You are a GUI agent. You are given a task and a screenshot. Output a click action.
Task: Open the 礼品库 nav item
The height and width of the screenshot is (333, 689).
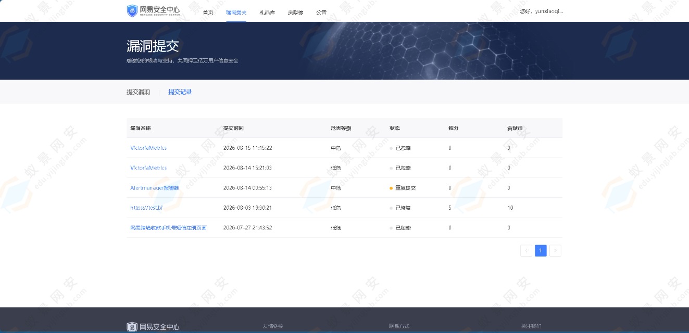coord(267,12)
